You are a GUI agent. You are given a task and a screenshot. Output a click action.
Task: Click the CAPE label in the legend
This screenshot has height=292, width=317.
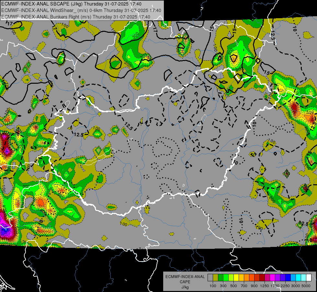pyautogui.click(x=185, y=282)
